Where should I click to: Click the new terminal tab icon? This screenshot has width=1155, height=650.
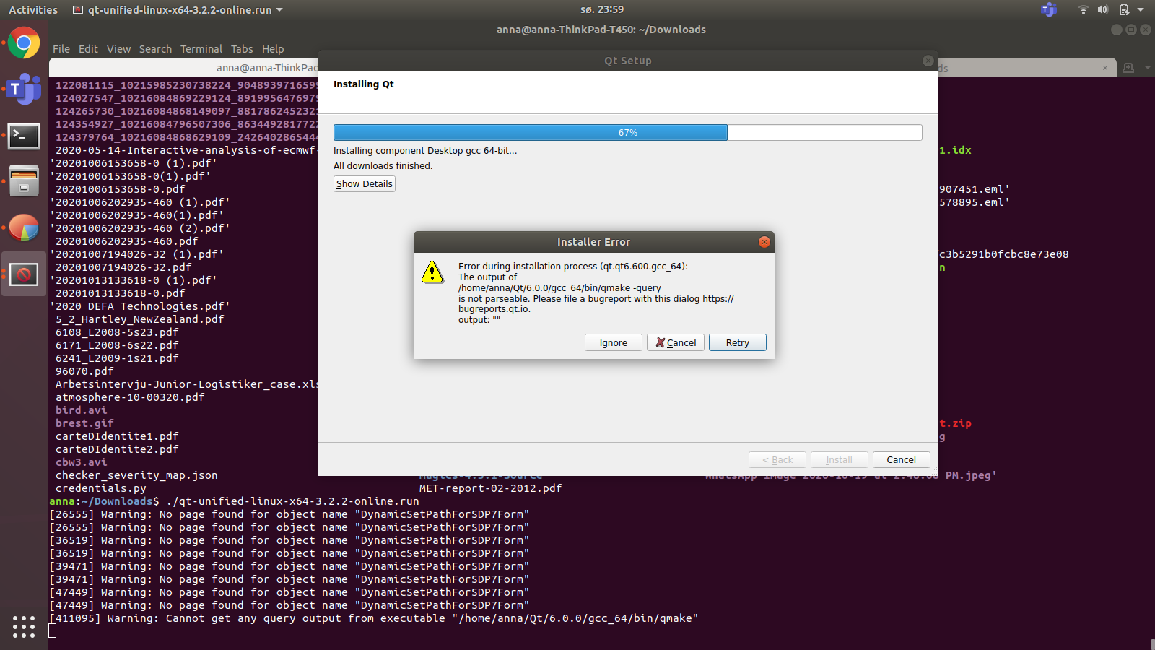click(1128, 68)
